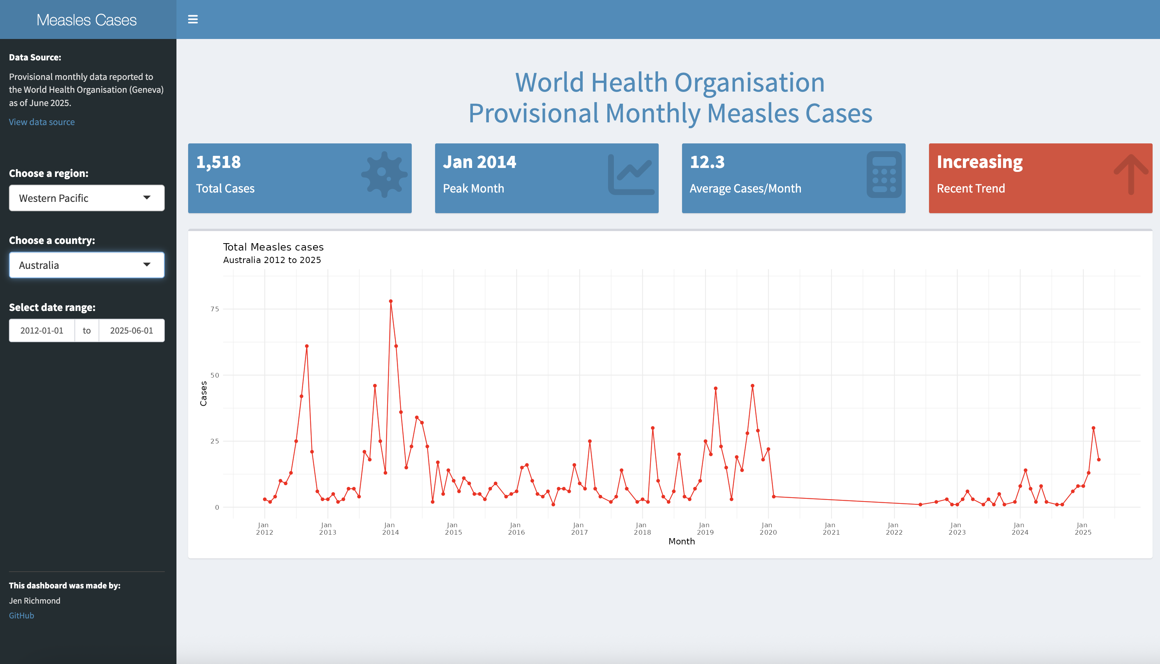Click the country dropdown caret arrow
This screenshot has width=1160, height=664.
(147, 265)
